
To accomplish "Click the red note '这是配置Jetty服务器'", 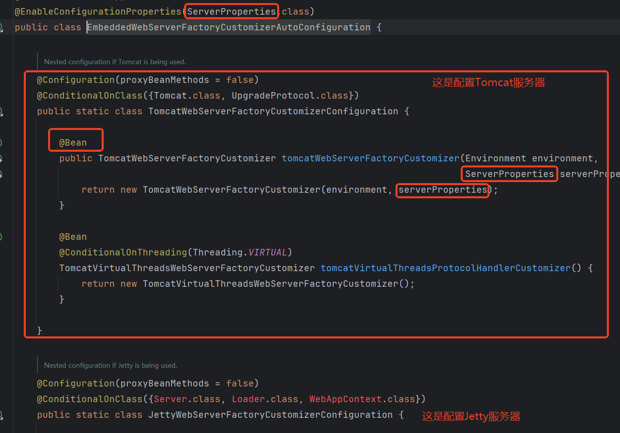I will [471, 416].
